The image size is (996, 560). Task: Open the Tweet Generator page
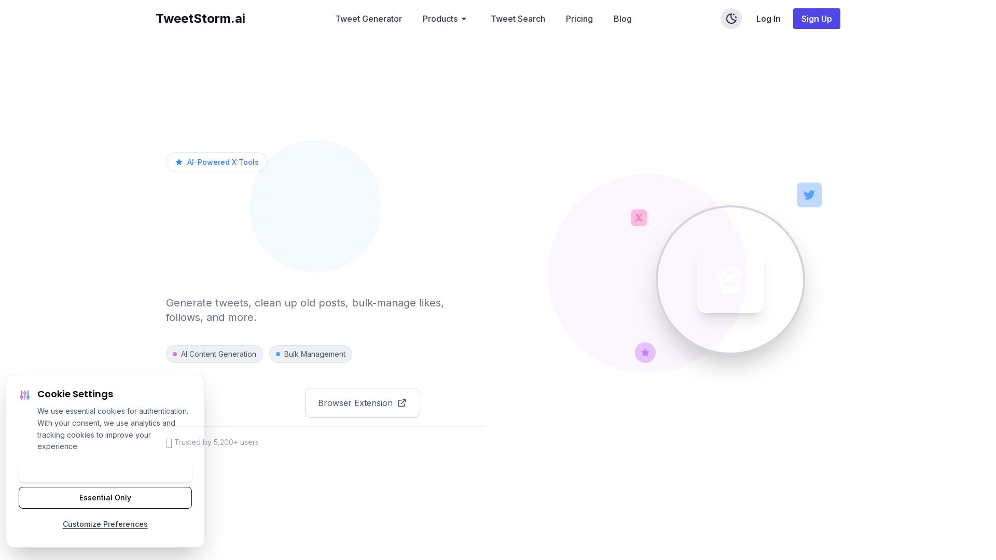[x=368, y=19]
